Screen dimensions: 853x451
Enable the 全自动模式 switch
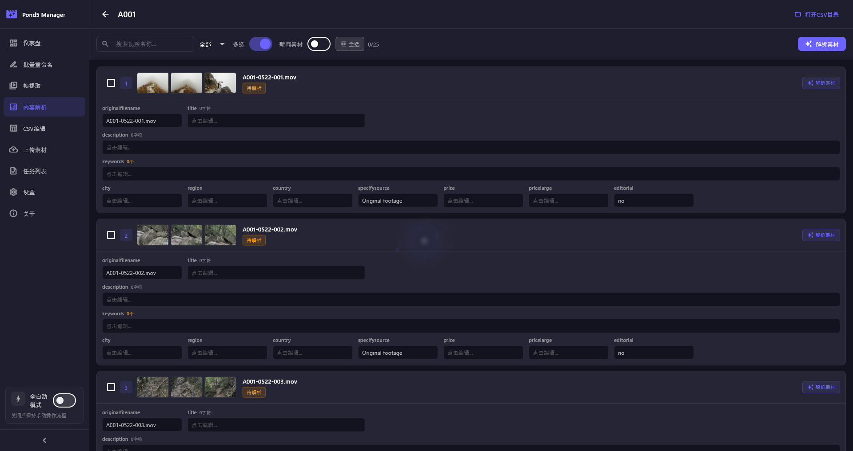pos(64,400)
